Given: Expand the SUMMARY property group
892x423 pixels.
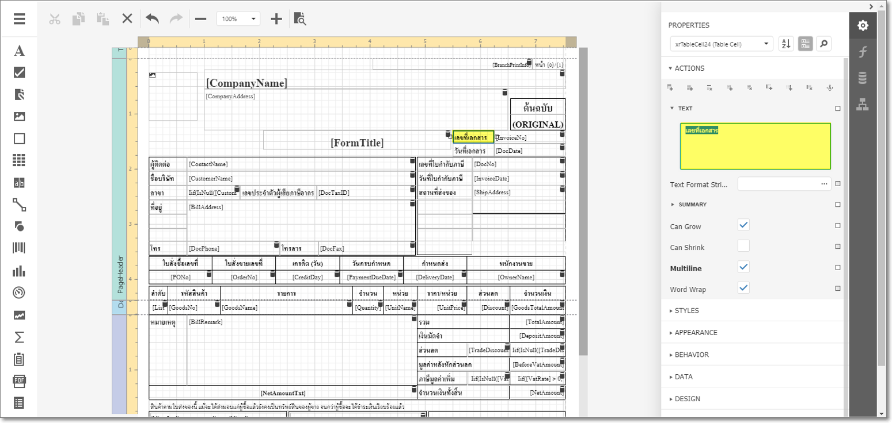Looking at the screenshot, I should tap(689, 205).
